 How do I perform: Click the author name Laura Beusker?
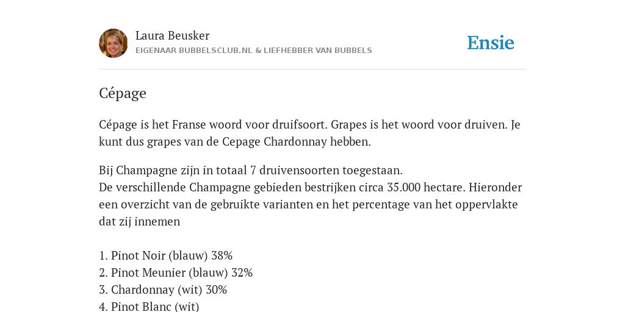(x=172, y=36)
